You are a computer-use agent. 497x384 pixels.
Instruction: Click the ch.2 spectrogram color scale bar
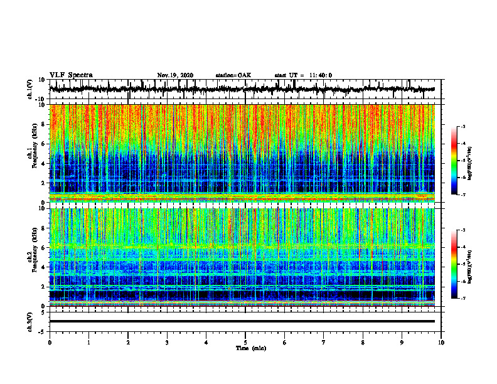click(x=454, y=264)
